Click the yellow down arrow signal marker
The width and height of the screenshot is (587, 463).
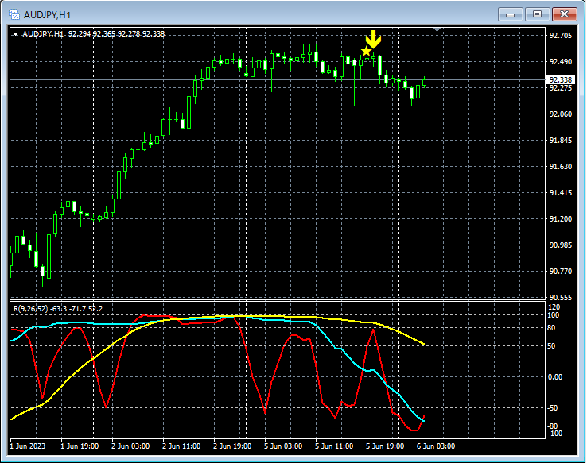tap(373, 39)
